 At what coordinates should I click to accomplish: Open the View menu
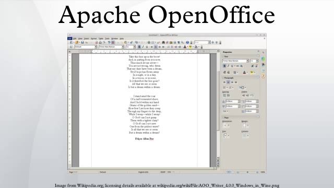pyautogui.click(x=80, y=39)
